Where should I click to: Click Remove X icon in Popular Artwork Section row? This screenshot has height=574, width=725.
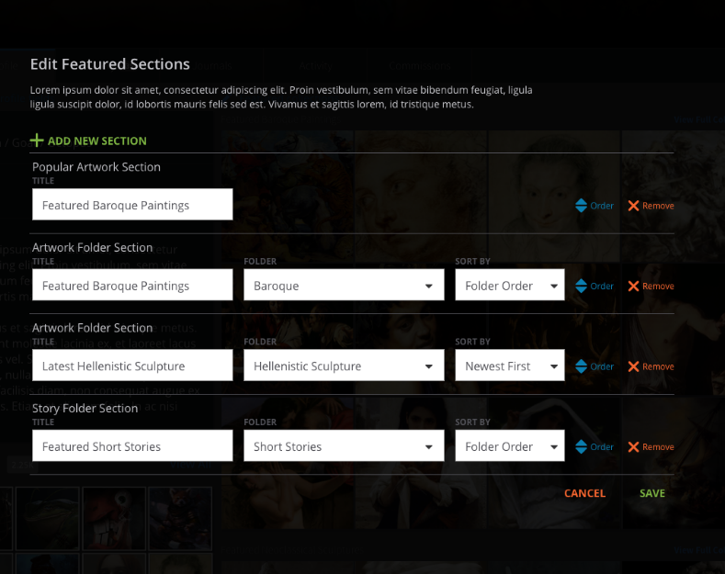click(x=633, y=206)
